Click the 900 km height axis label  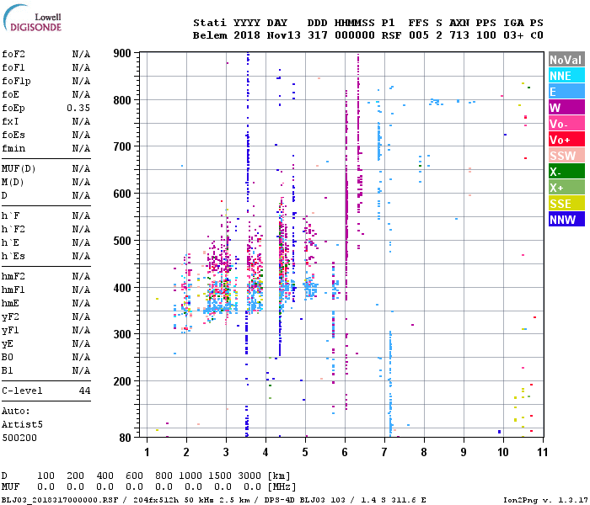point(122,53)
